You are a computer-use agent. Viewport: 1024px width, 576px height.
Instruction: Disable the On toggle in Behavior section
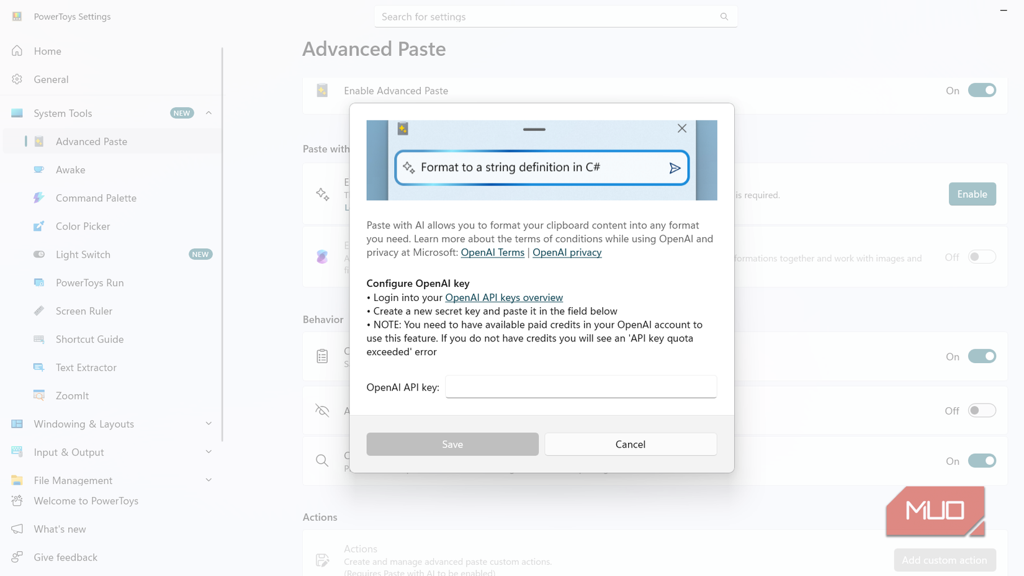[982, 356]
